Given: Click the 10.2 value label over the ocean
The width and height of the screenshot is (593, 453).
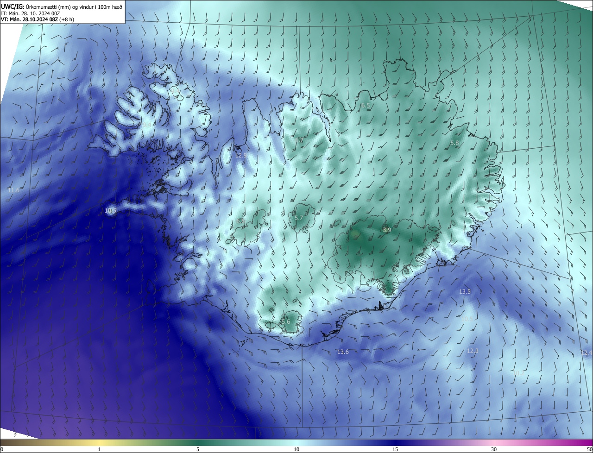Looking at the screenshot, I should pyautogui.click(x=518, y=373).
